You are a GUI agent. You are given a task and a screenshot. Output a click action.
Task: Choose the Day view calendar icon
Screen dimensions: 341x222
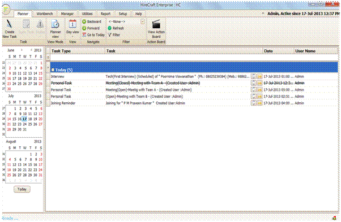(73, 24)
